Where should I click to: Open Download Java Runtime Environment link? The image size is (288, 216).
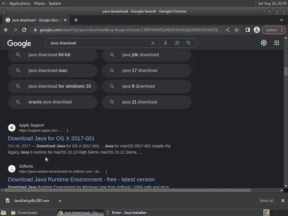81,179
